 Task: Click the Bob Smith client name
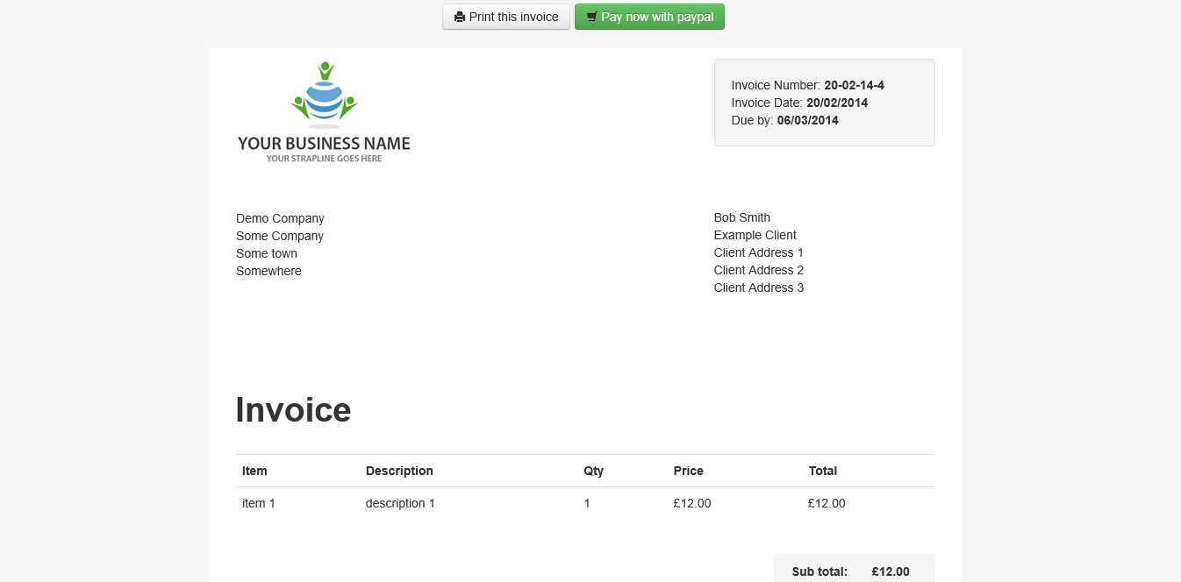pos(741,217)
